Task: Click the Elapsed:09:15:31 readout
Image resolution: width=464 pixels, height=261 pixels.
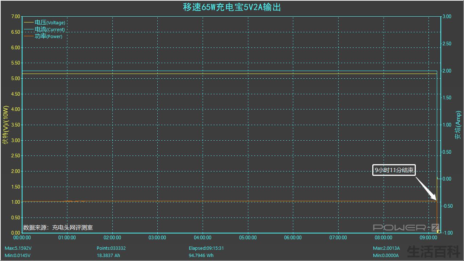Action: [x=206, y=248]
